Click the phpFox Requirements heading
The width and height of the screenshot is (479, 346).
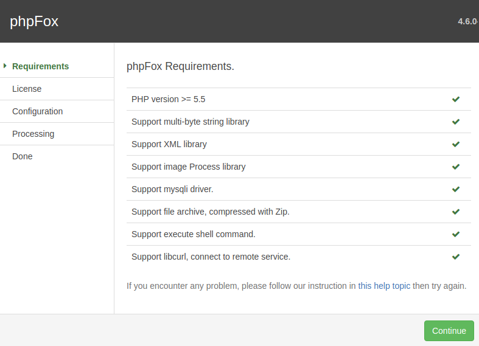point(180,66)
